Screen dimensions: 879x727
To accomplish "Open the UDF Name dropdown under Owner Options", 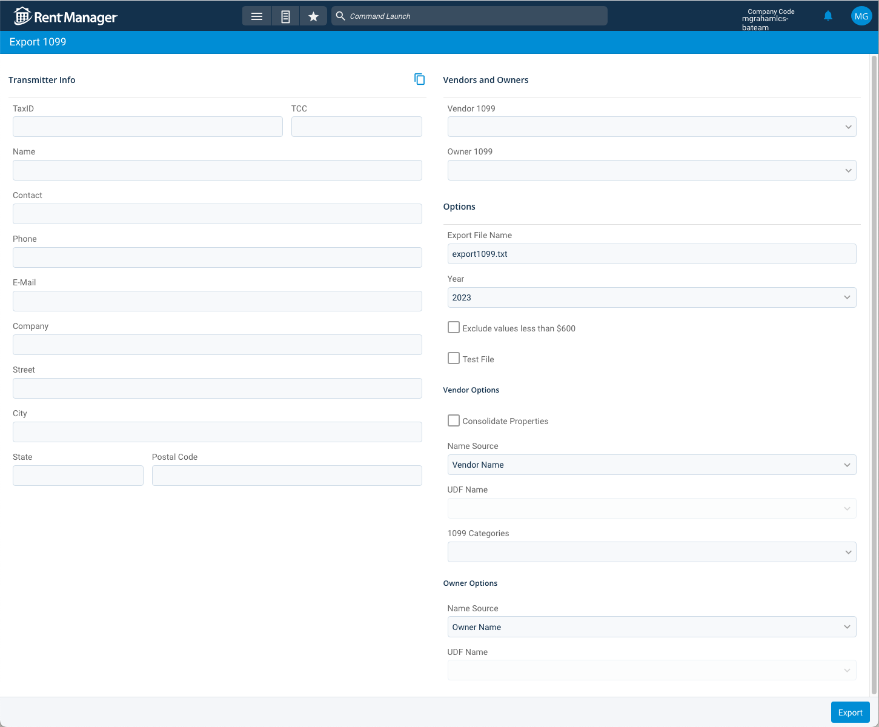I will coord(652,670).
